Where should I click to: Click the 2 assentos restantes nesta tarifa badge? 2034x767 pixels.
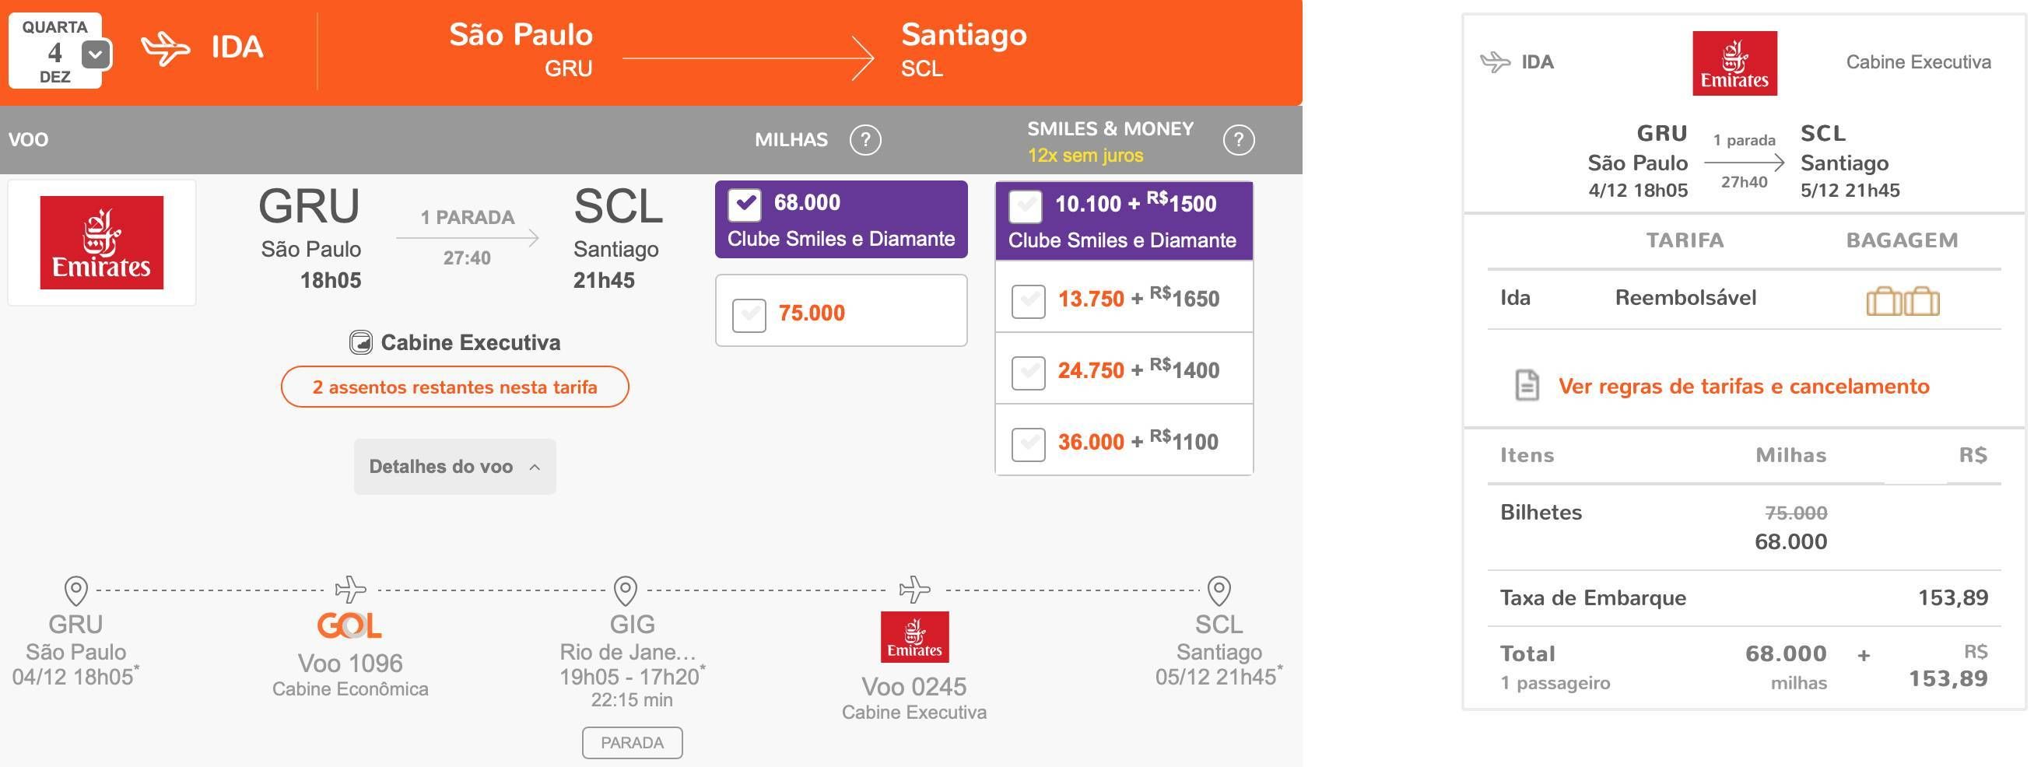pyautogui.click(x=454, y=387)
